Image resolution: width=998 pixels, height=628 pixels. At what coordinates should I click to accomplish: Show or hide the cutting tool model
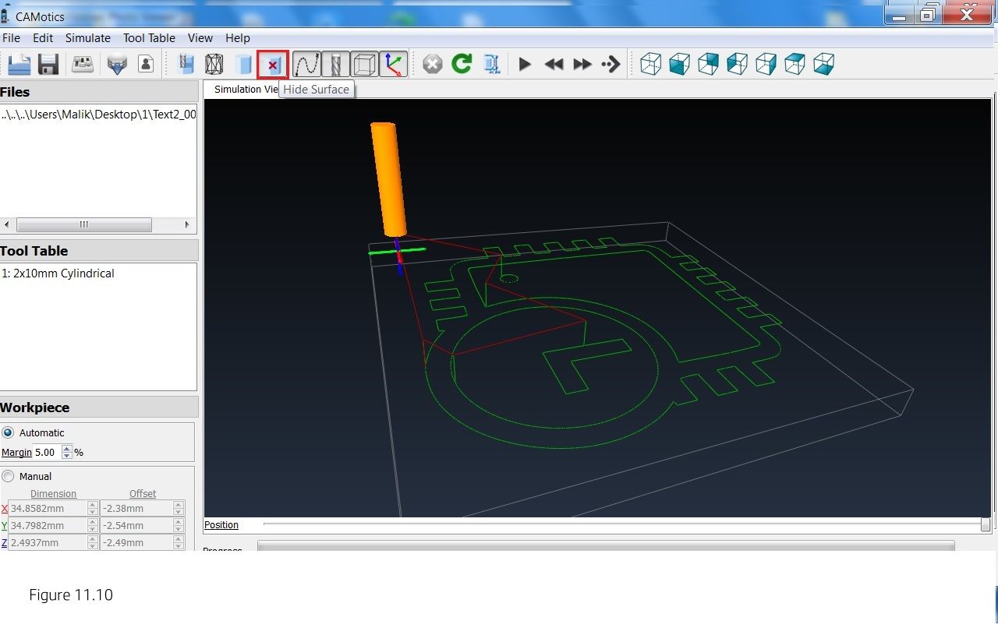pos(336,65)
